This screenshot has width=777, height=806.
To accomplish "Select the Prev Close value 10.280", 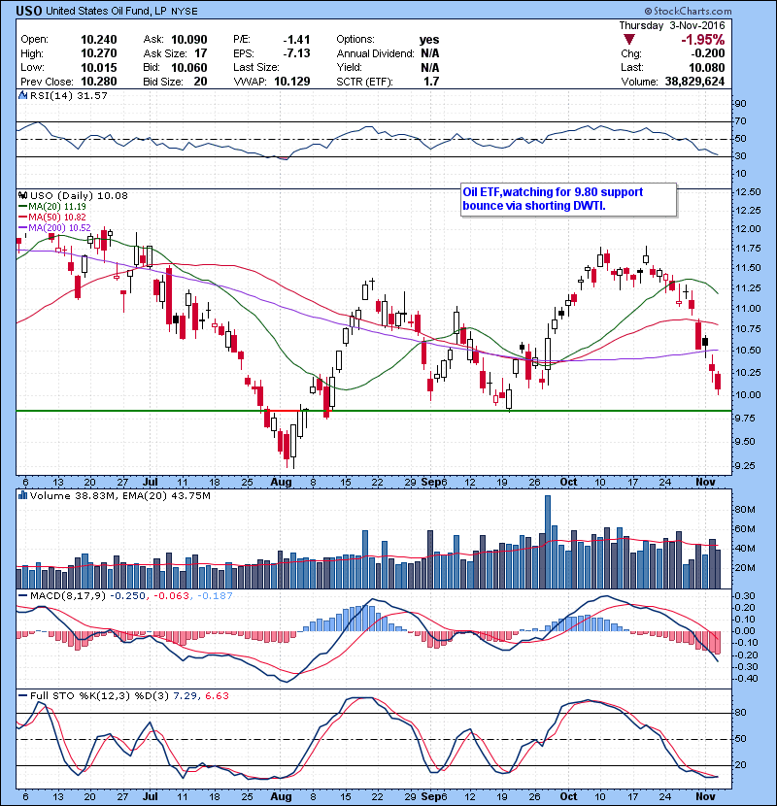I will (99, 82).
